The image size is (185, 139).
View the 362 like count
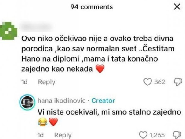160,82
